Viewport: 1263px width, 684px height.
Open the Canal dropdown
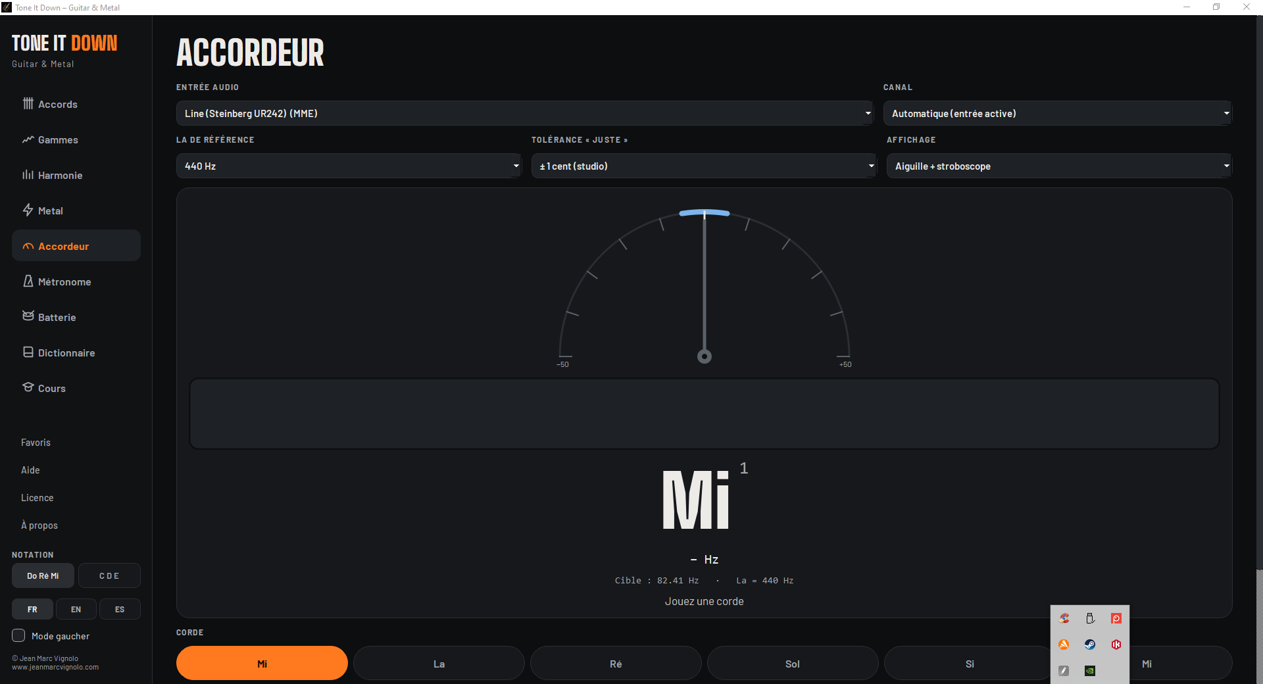[x=1057, y=113]
